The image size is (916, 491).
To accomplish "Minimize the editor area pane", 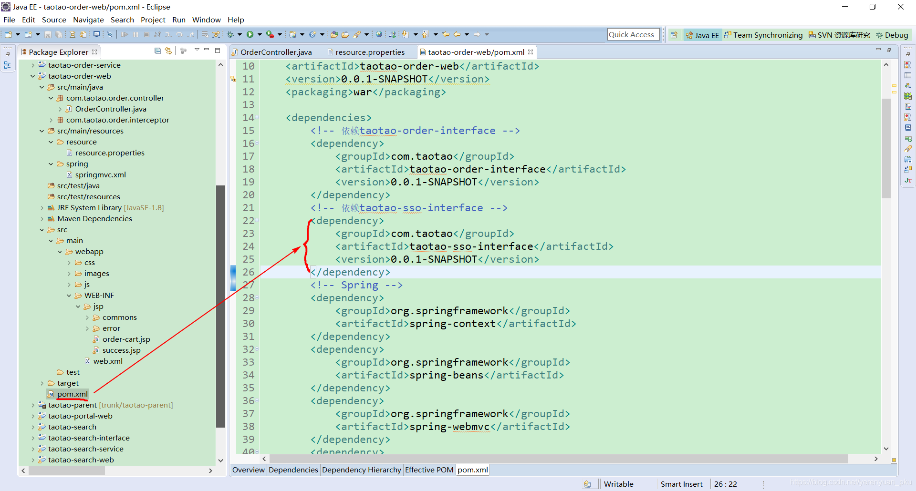I will tap(878, 50).
